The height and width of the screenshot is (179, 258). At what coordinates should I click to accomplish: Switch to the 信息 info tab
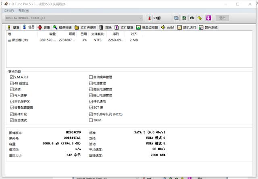click(29, 27)
